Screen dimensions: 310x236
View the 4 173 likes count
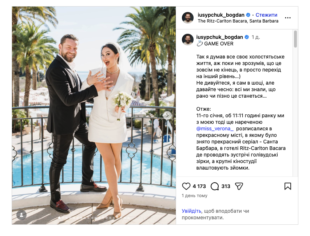[x=199, y=186]
